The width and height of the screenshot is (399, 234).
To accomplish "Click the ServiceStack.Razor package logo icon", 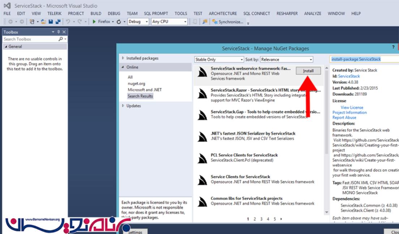I will coord(202,94).
